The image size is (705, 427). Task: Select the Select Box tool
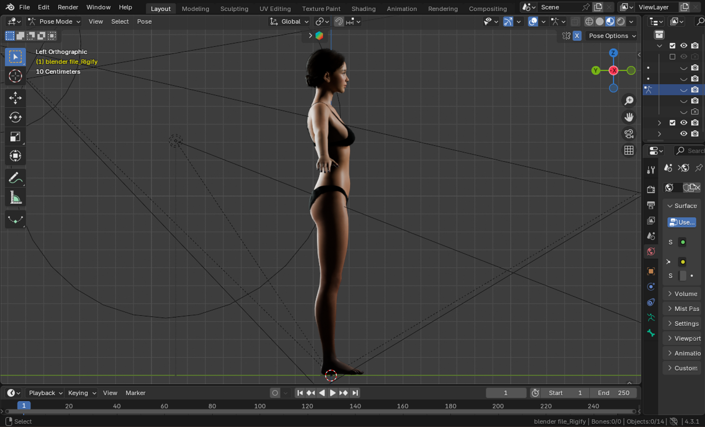click(x=16, y=57)
